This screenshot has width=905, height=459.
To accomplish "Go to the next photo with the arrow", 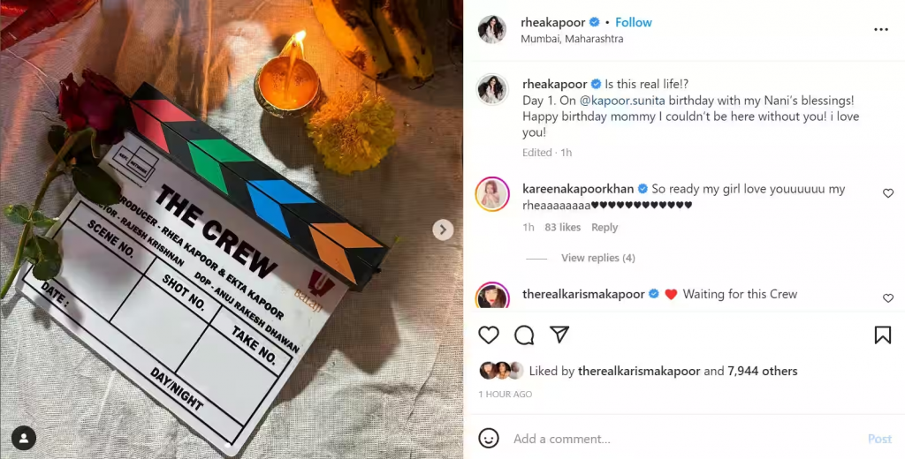I will click(443, 229).
